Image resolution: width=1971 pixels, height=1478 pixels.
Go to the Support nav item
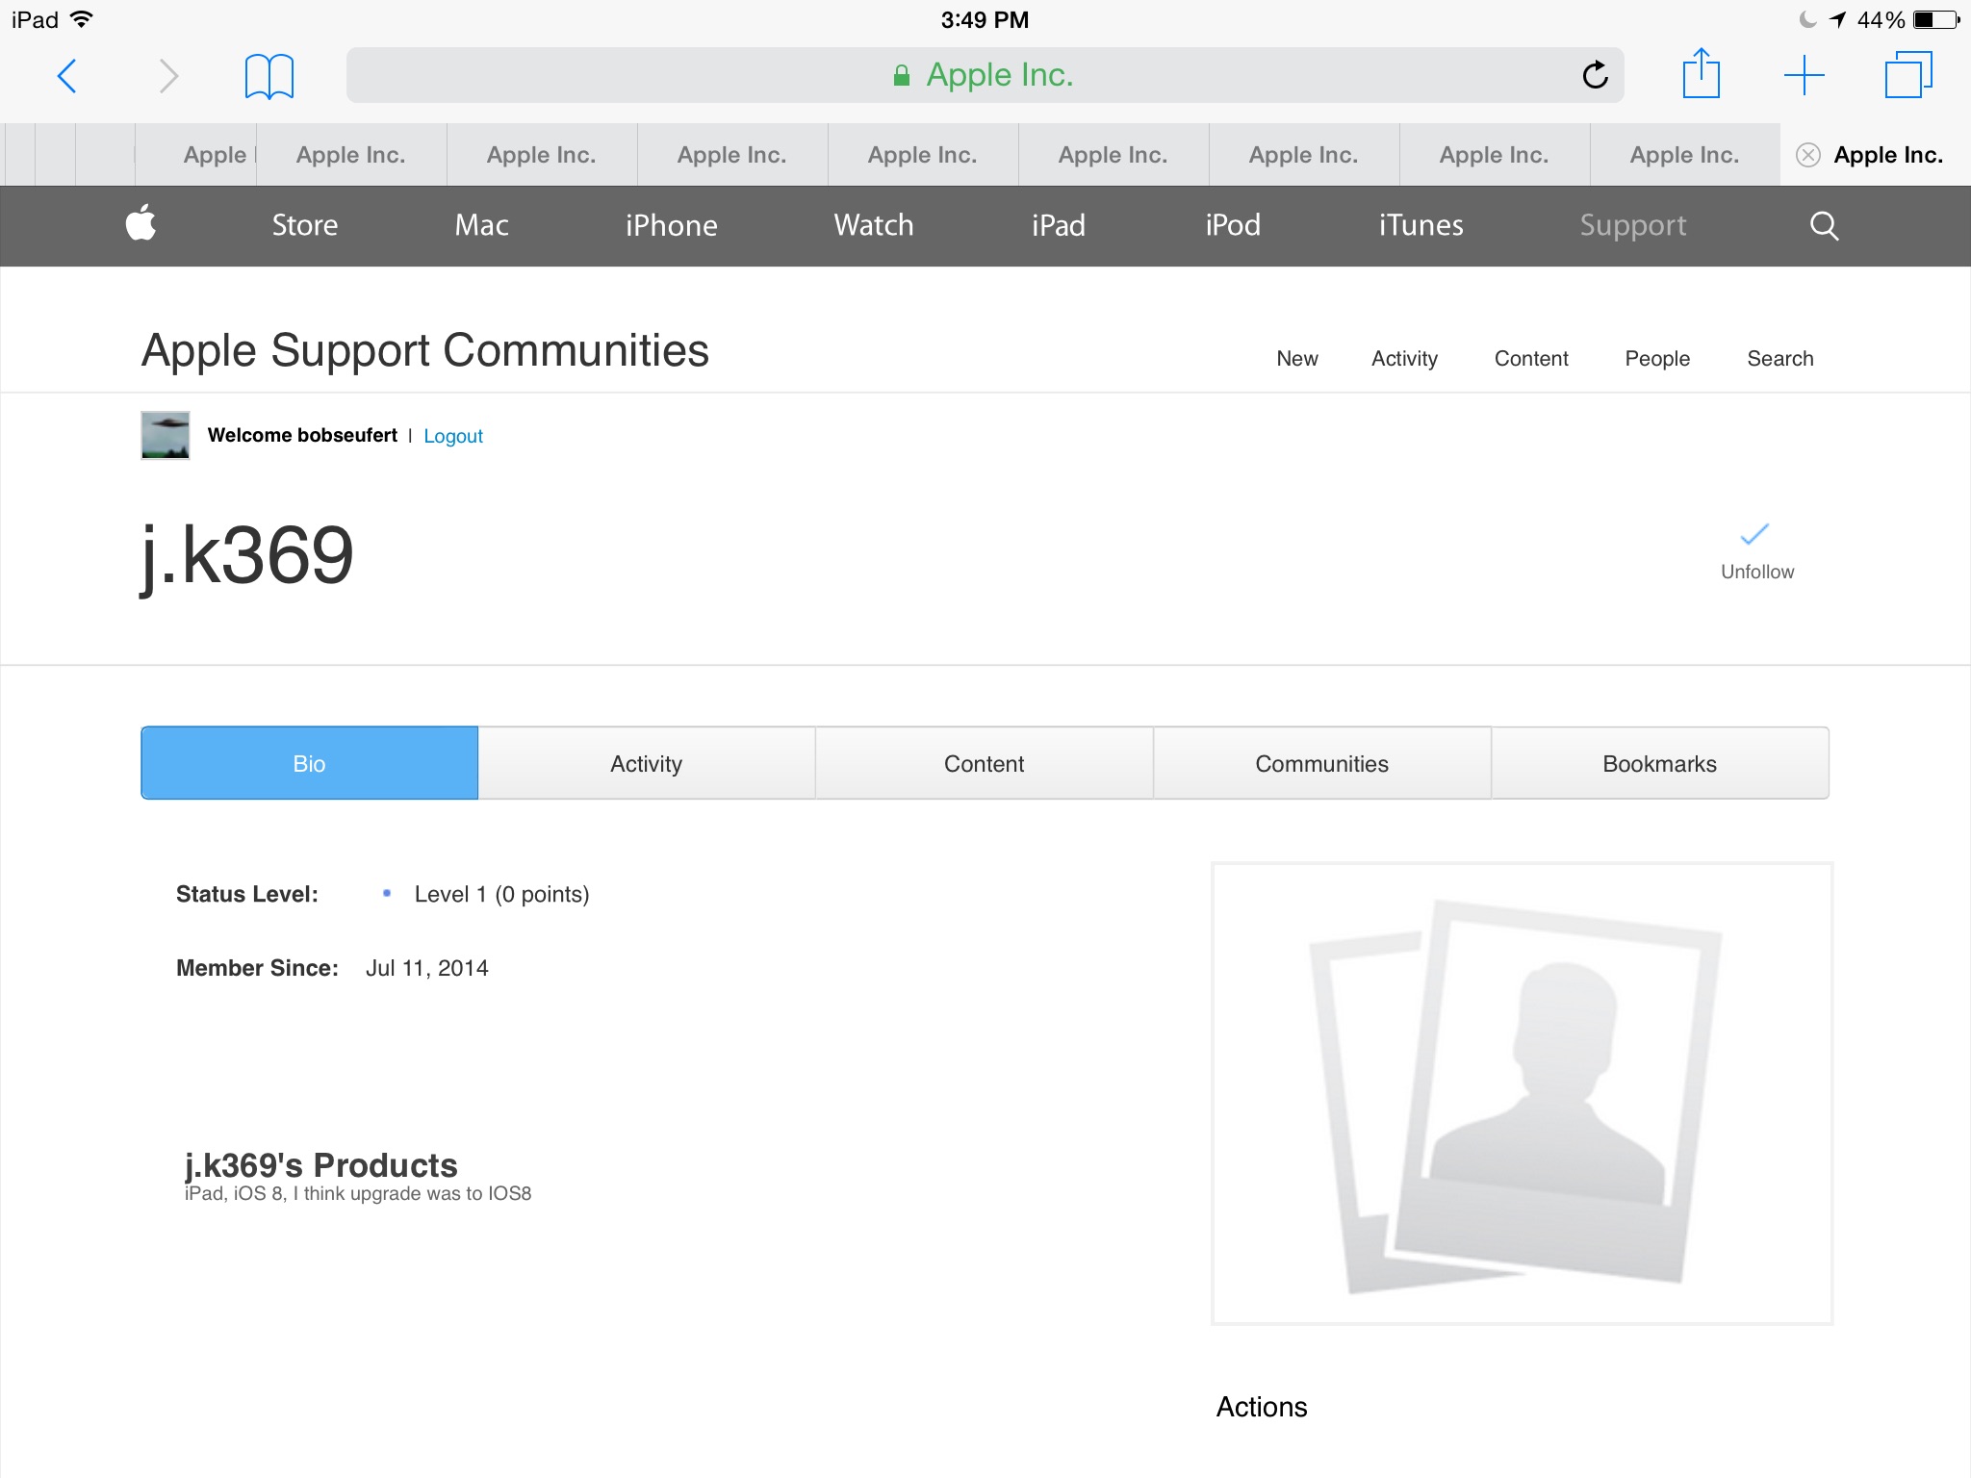[x=1632, y=225]
